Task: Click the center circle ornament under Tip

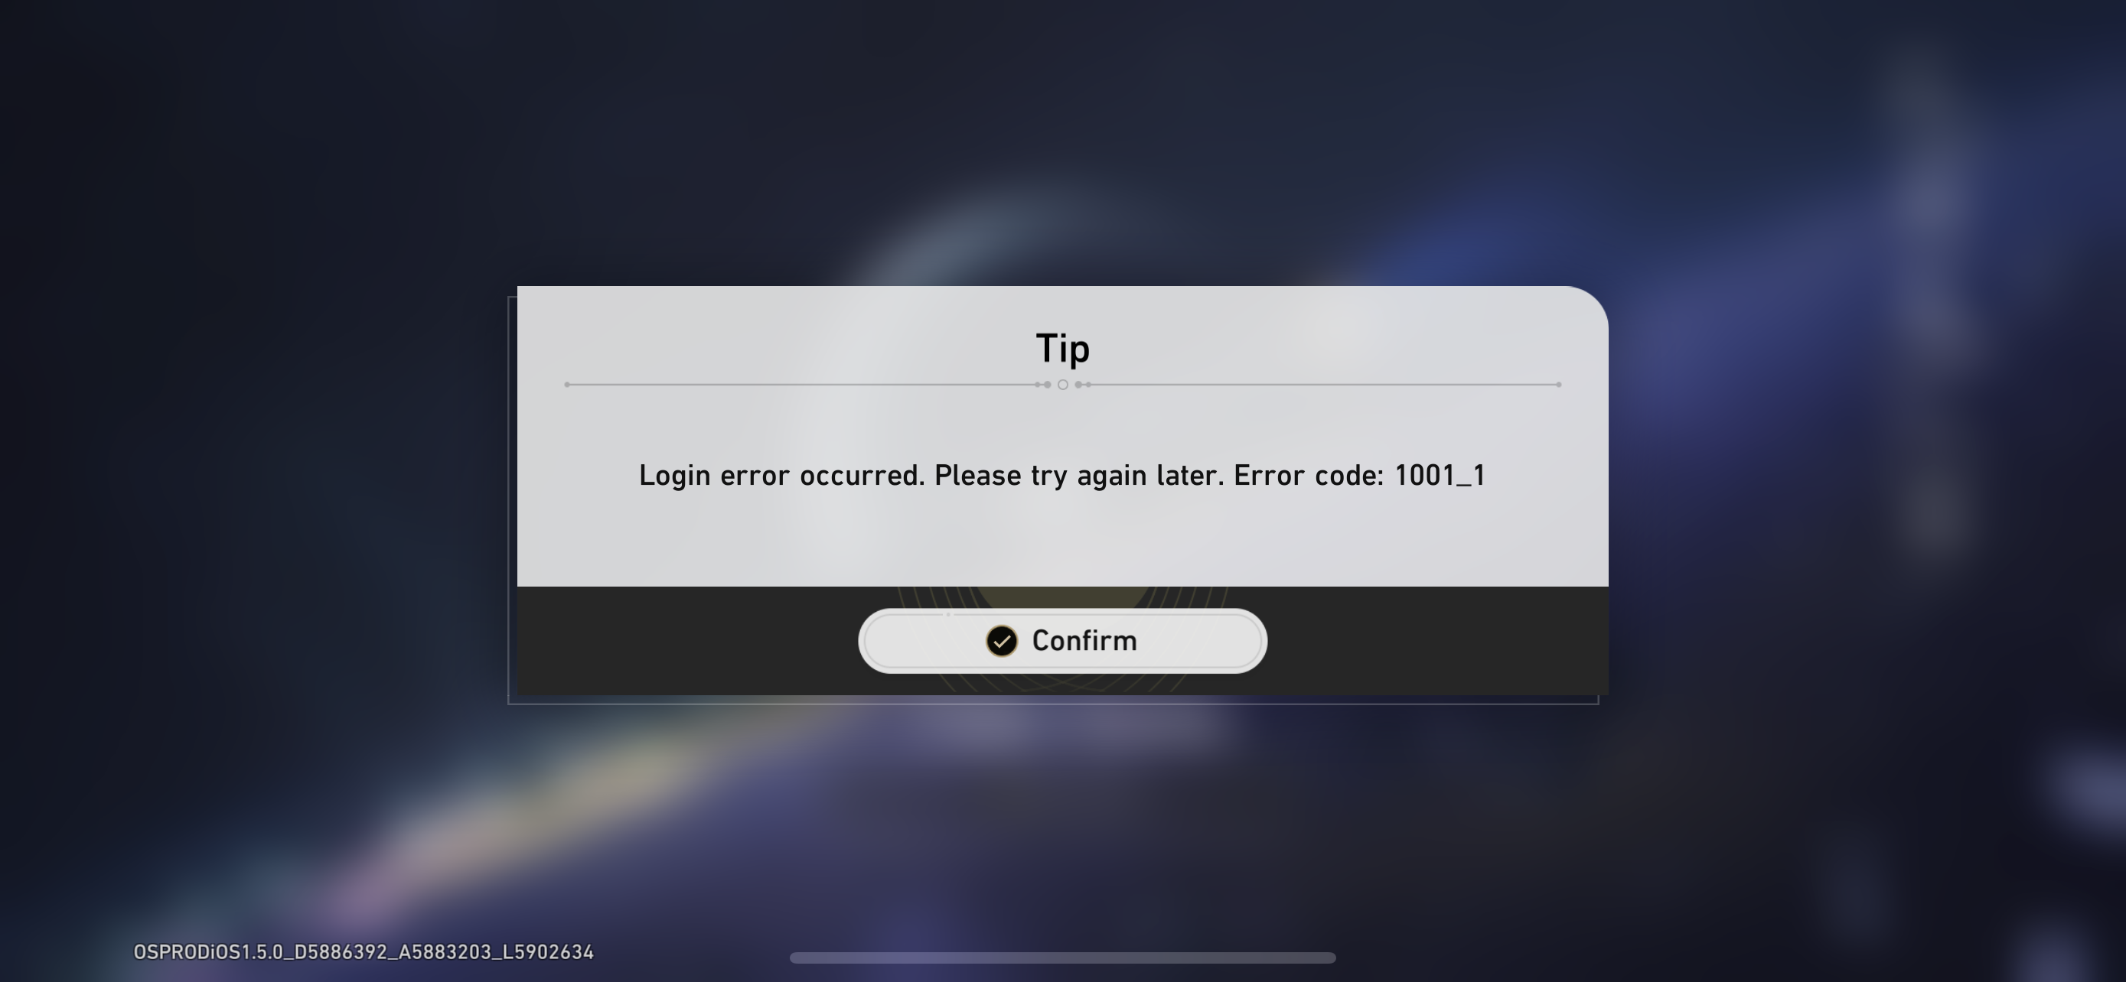Action: click(1063, 384)
